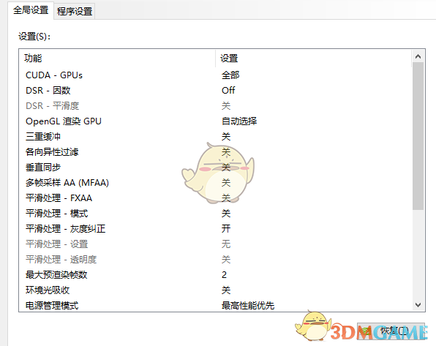Select the 环境光吸收 row

tap(216, 290)
